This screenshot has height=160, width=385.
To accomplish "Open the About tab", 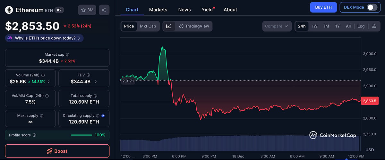I will click(230, 10).
